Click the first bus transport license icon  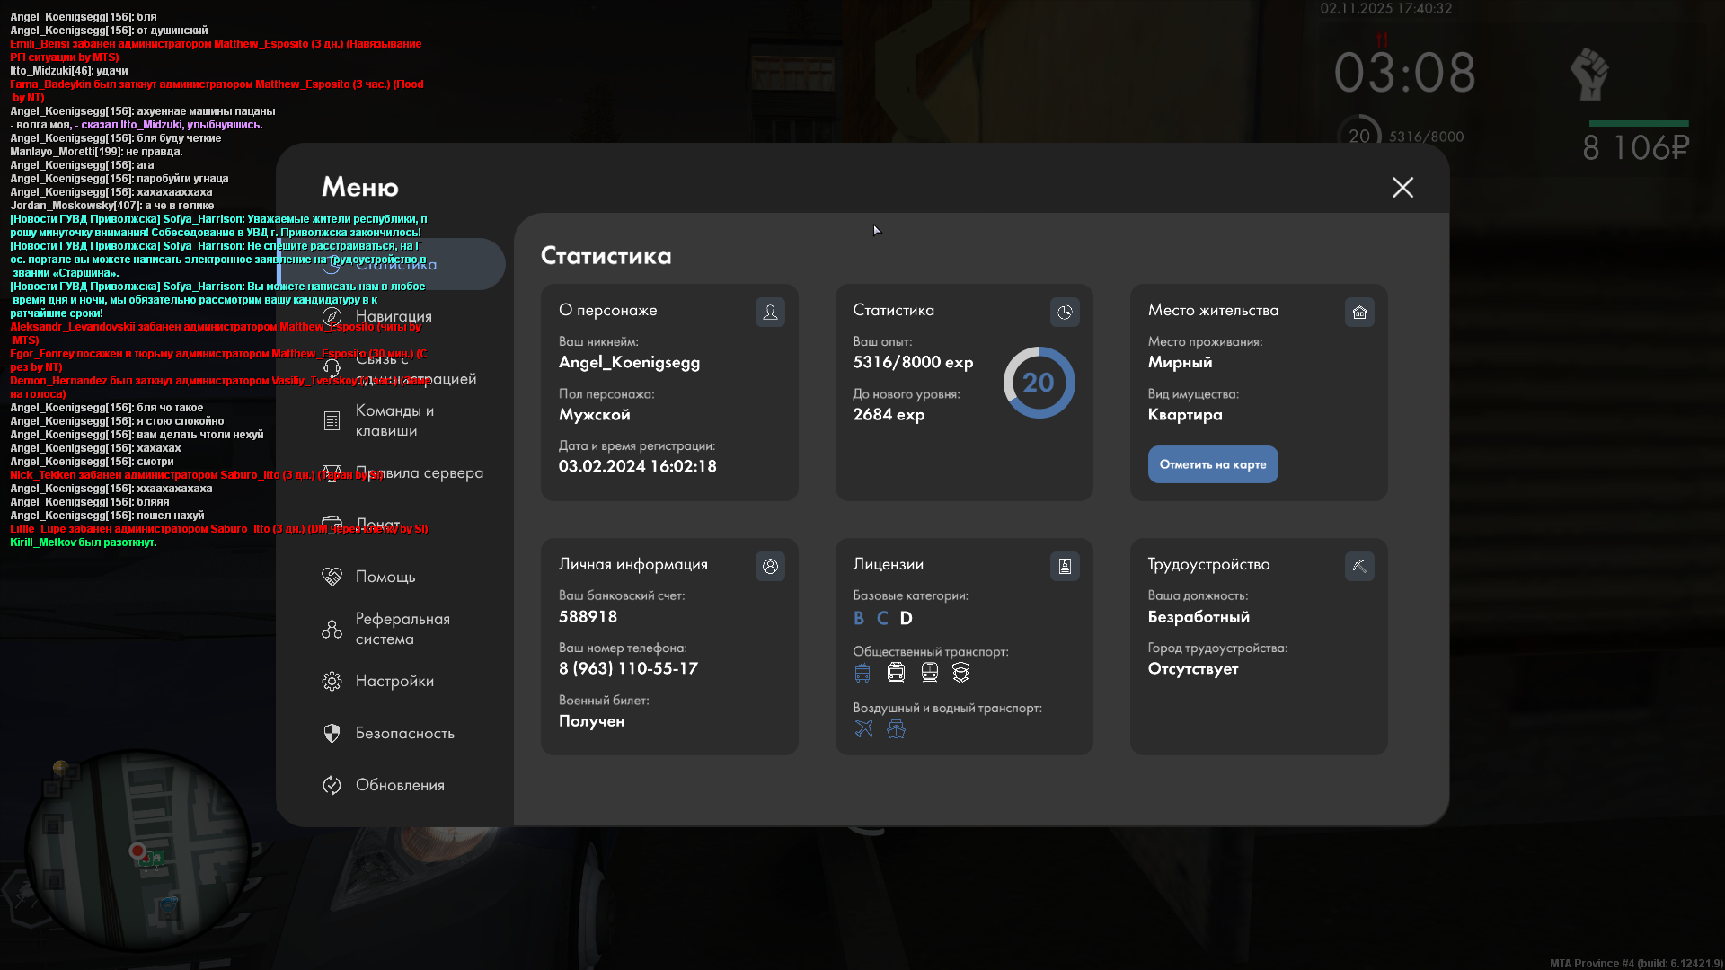coord(862,672)
